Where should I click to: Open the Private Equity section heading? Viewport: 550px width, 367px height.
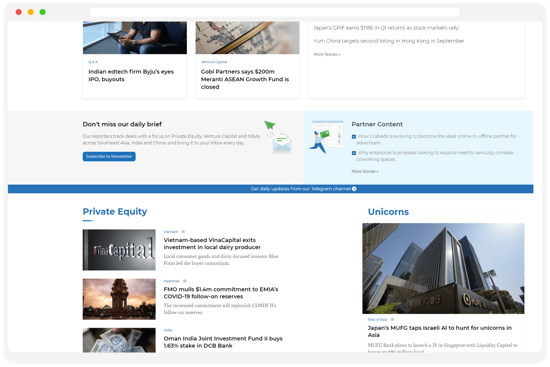[115, 211]
